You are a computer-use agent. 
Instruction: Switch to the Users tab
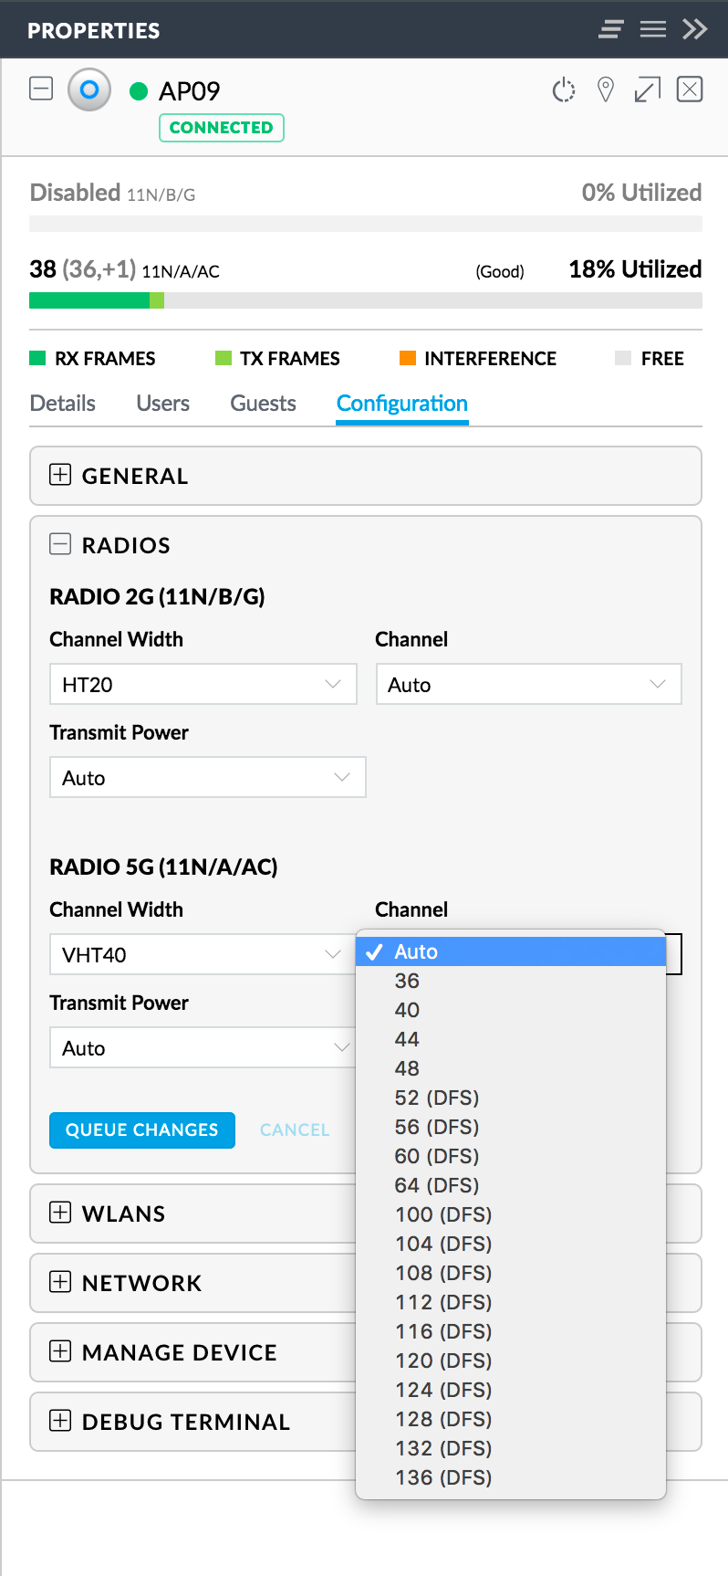pos(162,404)
